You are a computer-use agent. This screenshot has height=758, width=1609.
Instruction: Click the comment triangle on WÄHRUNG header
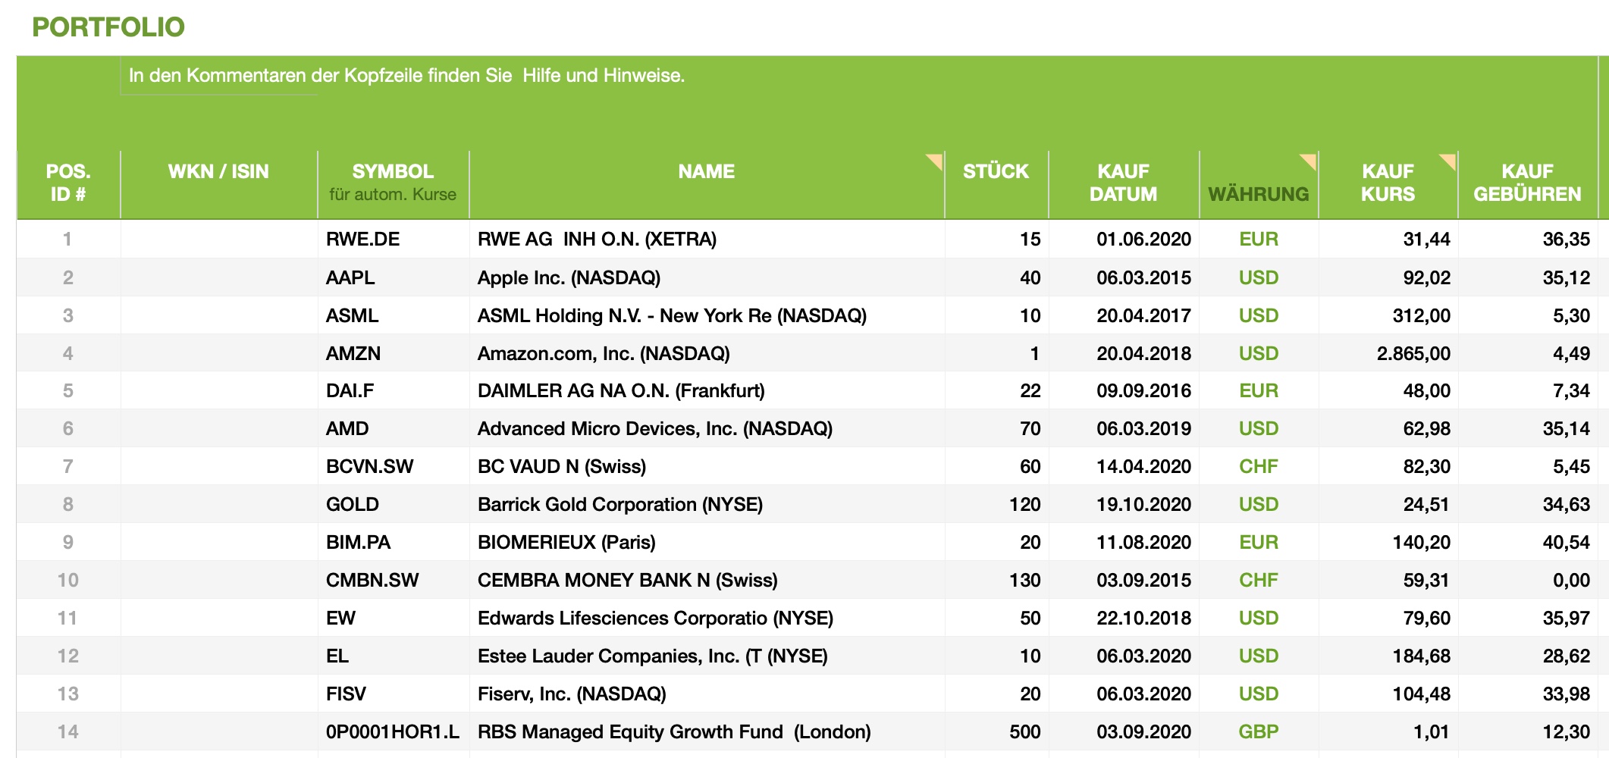pos(1309,159)
